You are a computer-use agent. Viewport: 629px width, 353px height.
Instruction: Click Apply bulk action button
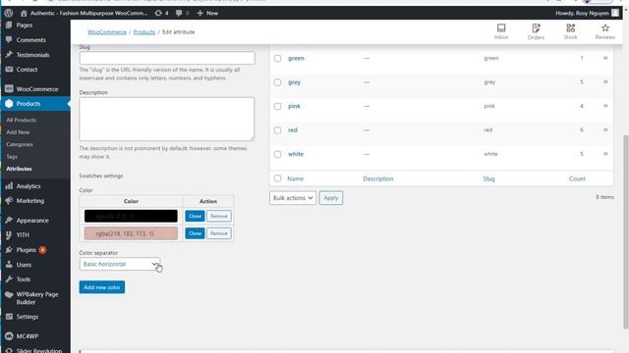click(331, 198)
